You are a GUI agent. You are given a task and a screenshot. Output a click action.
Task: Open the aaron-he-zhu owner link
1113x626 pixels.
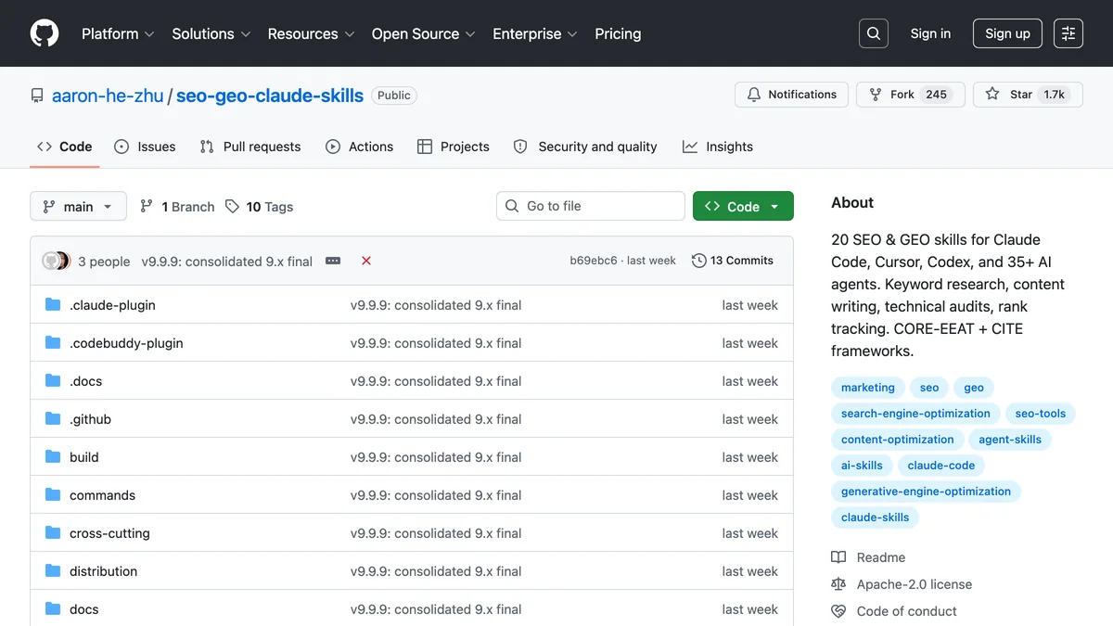tap(108, 96)
